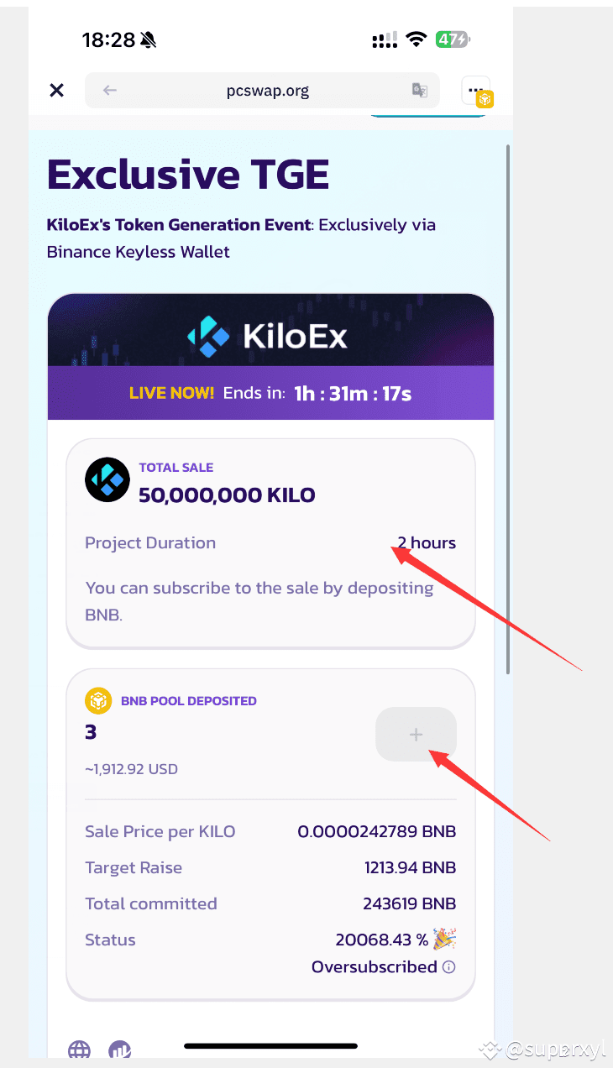613x1068 pixels.
Task: Tap the Project Duration row
Action: 270,543
